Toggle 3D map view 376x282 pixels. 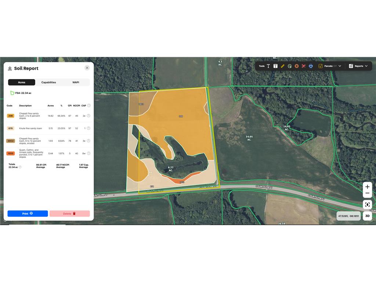367,216
